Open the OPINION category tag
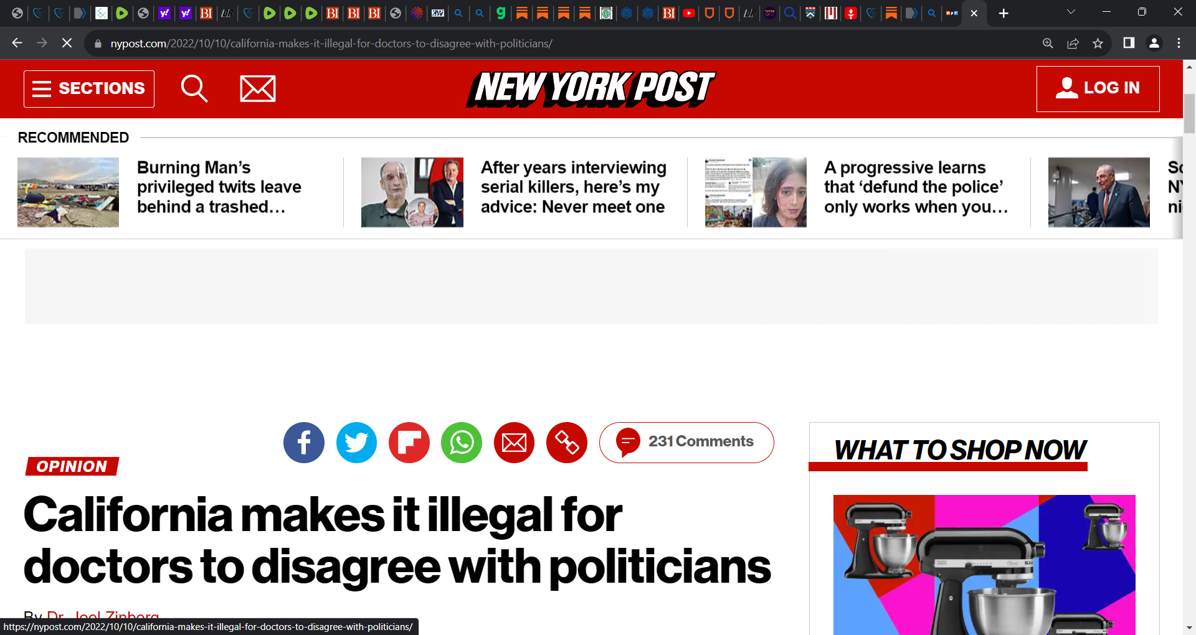 point(72,466)
